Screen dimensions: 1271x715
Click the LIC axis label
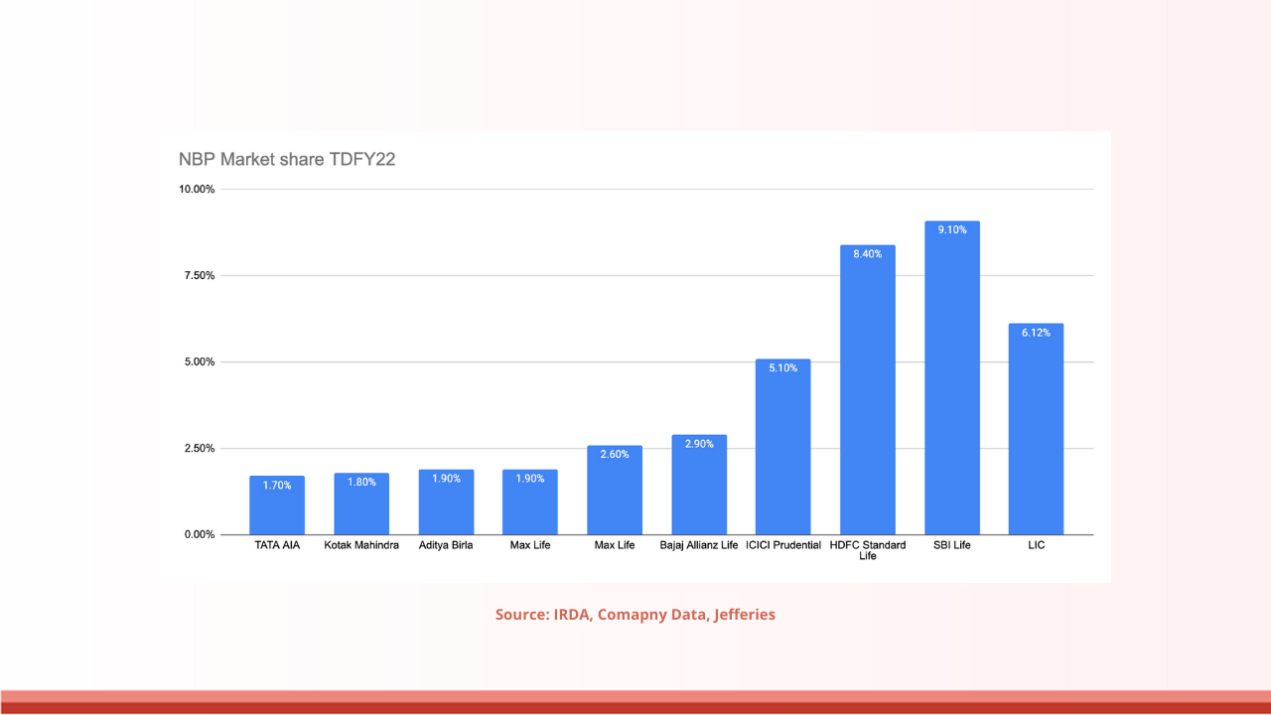1036,545
